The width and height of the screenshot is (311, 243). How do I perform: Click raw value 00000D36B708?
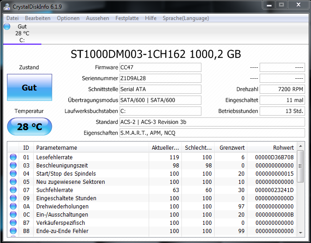coord(274,157)
